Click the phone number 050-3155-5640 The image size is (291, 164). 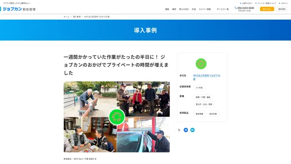(x=246, y=8)
